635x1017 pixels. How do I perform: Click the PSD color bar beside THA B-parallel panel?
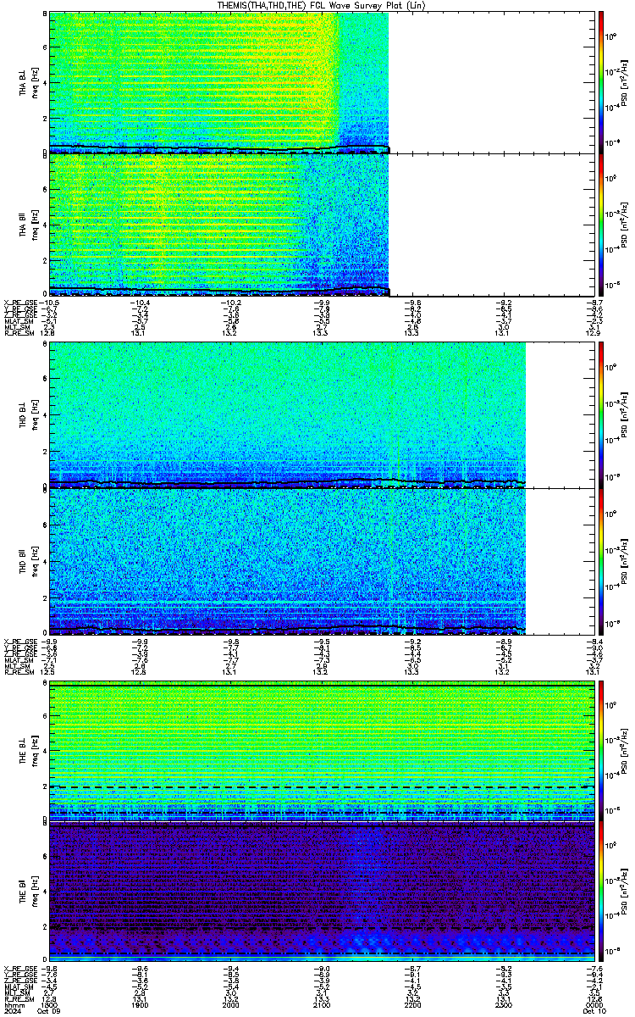[x=601, y=225]
